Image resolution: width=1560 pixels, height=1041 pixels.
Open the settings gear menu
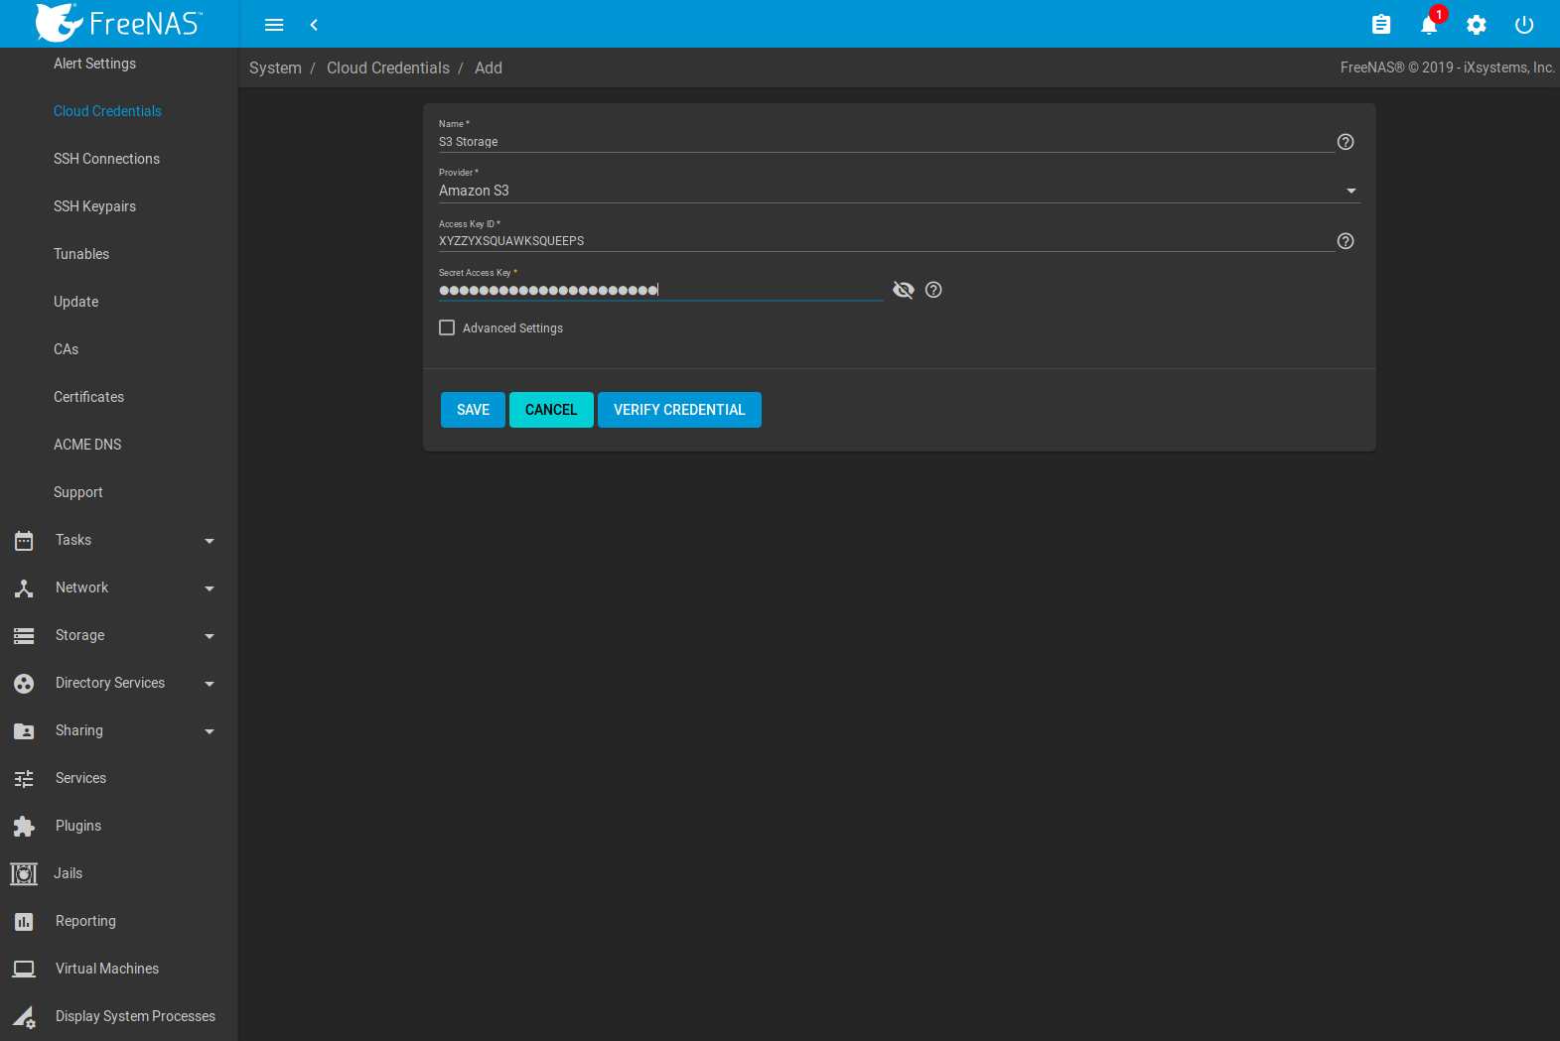(x=1477, y=25)
